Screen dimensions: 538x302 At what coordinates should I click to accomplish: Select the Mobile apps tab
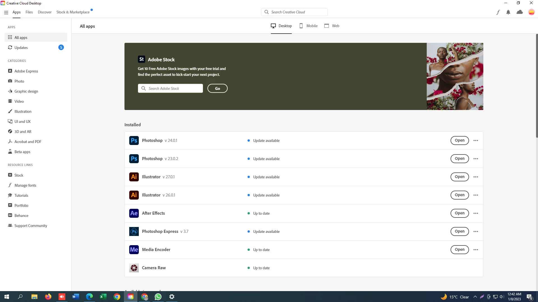click(308, 26)
